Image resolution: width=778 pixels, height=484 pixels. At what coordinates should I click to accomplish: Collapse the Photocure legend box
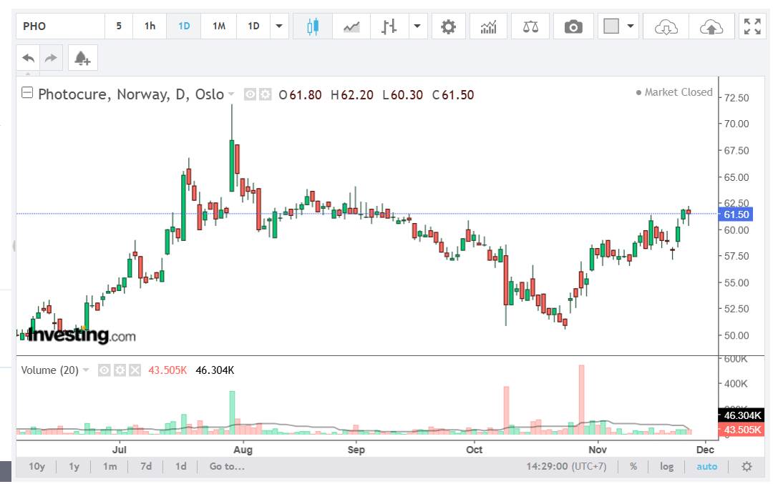(27, 93)
